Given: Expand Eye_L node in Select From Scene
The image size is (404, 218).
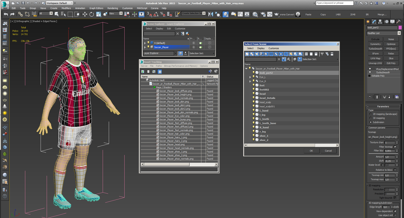Looking at the screenshot, I should tap(250, 77).
